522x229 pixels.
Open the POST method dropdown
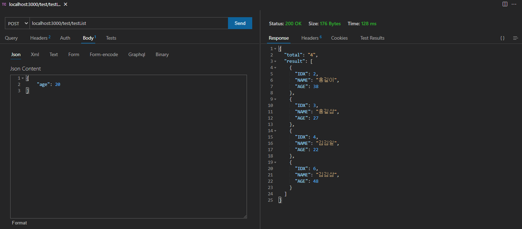click(18, 23)
